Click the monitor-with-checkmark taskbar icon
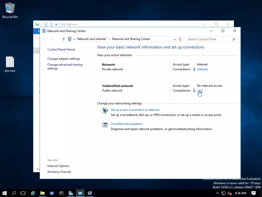This screenshot has width=262, height=197. pos(90,193)
